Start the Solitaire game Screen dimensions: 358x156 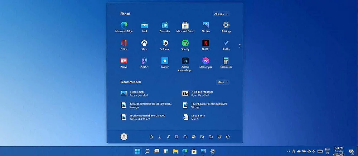click(165, 45)
